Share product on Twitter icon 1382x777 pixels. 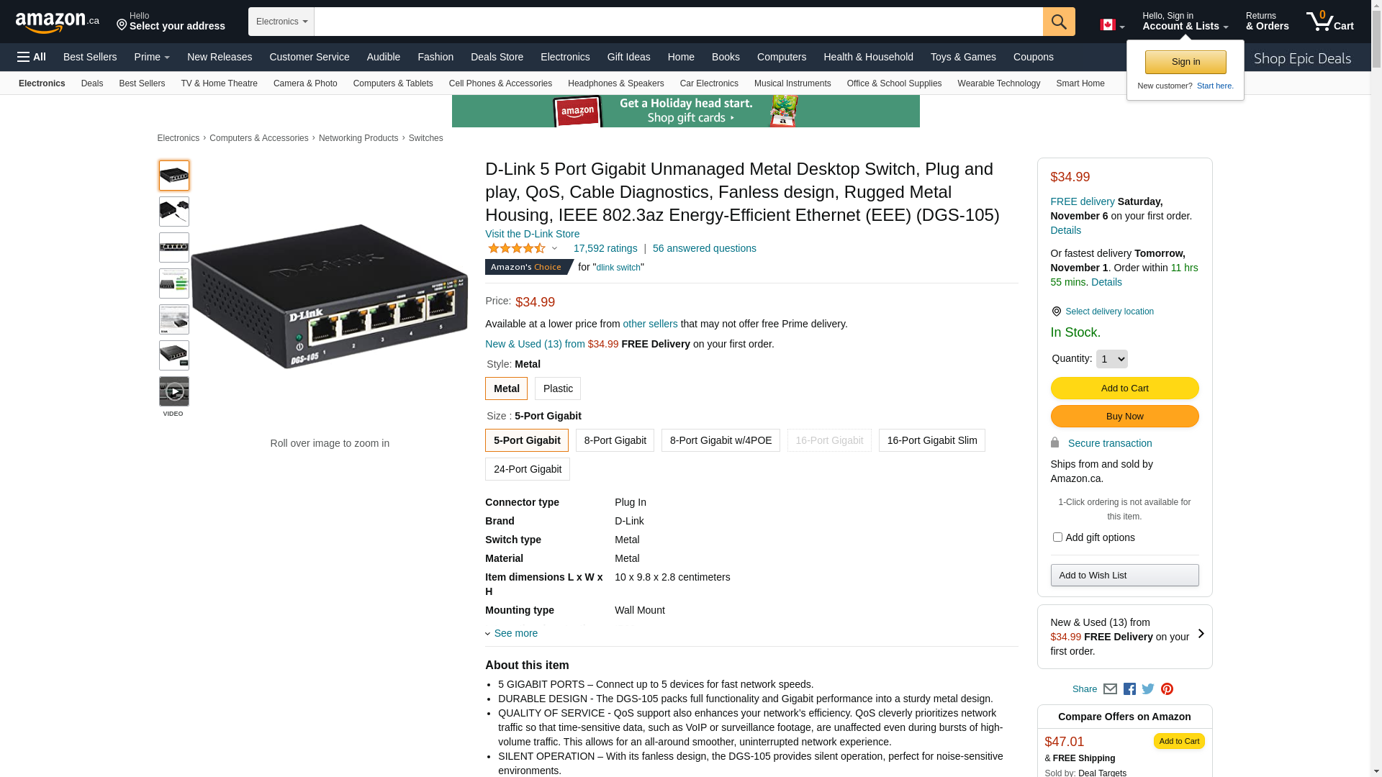pyautogui.click(x=1148, y=689)
